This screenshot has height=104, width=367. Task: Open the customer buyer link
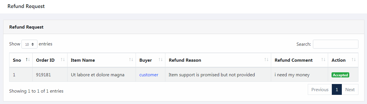[149, 75]
